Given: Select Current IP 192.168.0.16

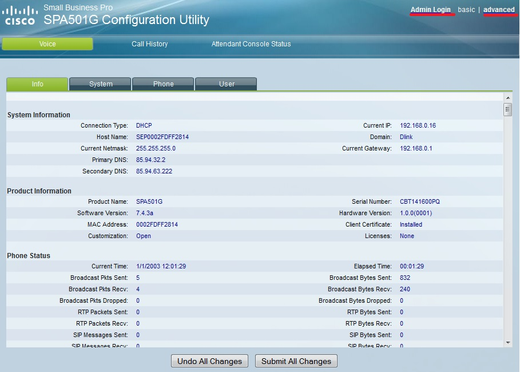Looking at the screenshot, I should 418,125.
